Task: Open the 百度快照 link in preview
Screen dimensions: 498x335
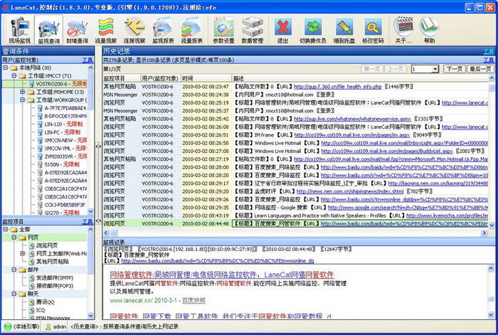Action: pos(194,300)
